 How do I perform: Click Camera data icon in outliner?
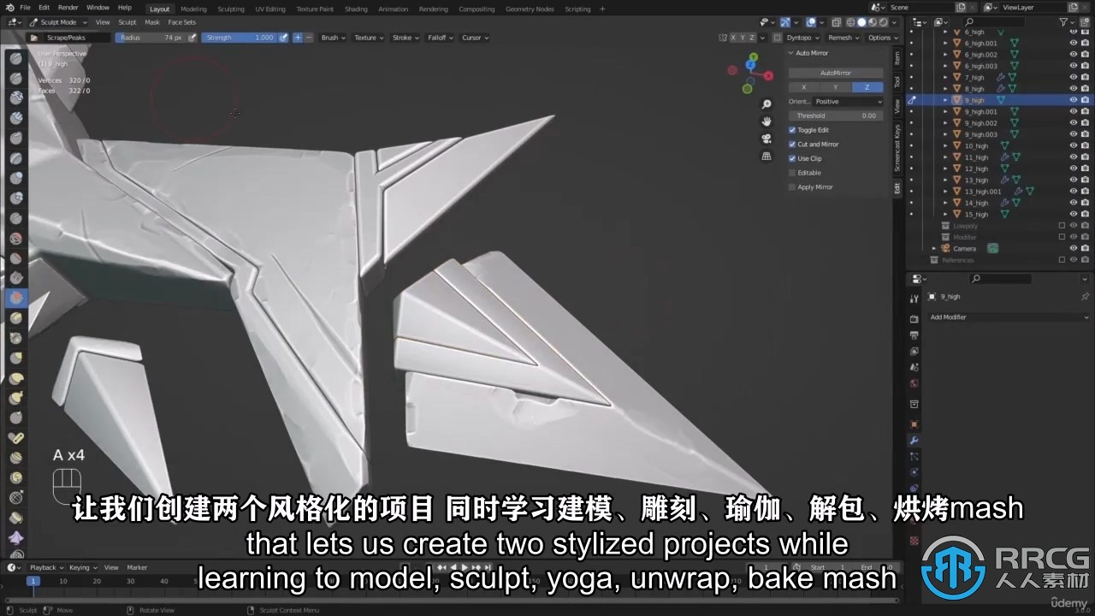[x=992, y=248]
